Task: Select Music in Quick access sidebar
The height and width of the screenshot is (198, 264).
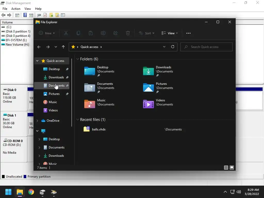Action: pos(52,102)
